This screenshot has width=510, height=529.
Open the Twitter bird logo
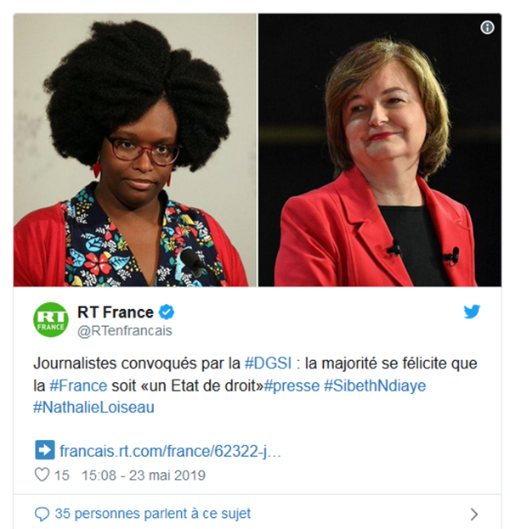[x=472, y=312]
